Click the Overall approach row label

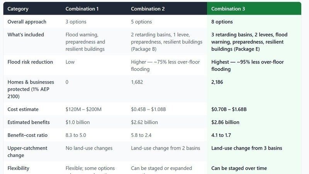27,22
